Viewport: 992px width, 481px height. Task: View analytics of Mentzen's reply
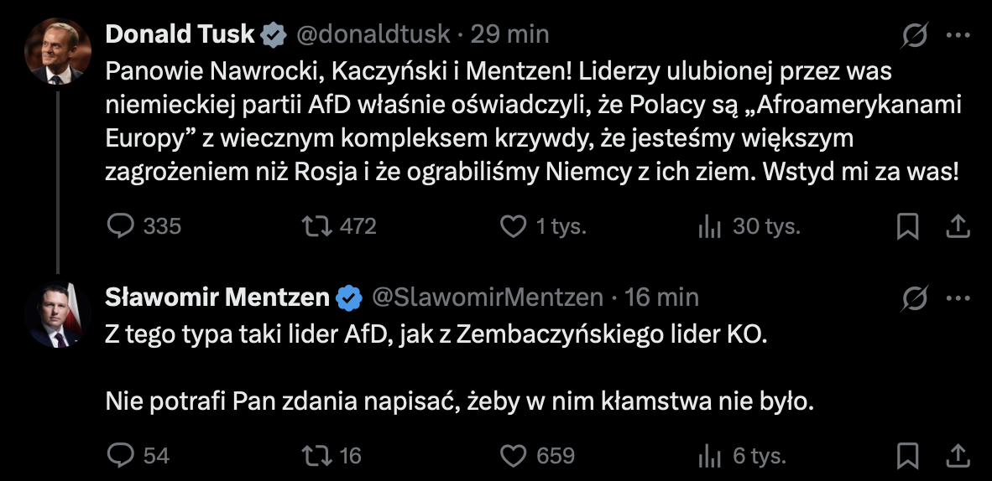coord(710,455)
